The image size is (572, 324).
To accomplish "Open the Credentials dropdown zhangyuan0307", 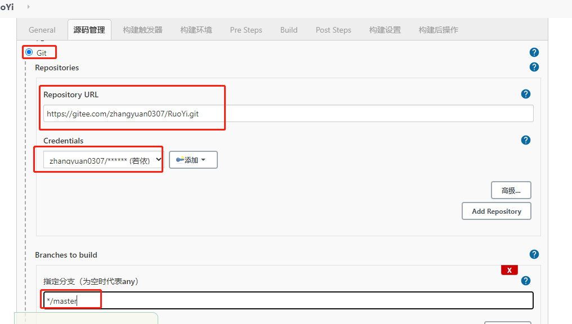I will click(103, 160).
